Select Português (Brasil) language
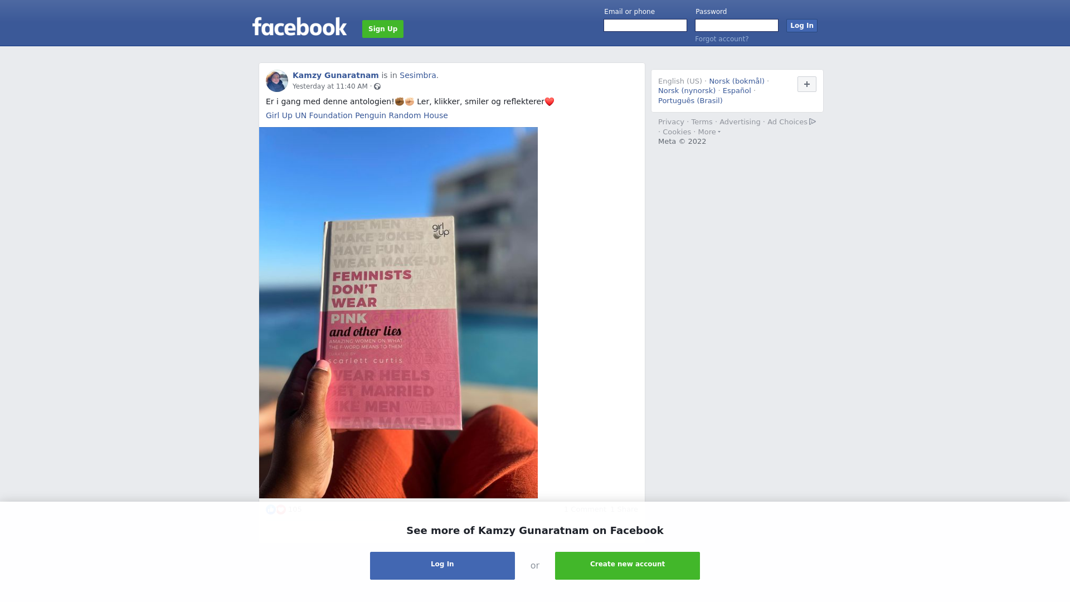 coord(690,101)
